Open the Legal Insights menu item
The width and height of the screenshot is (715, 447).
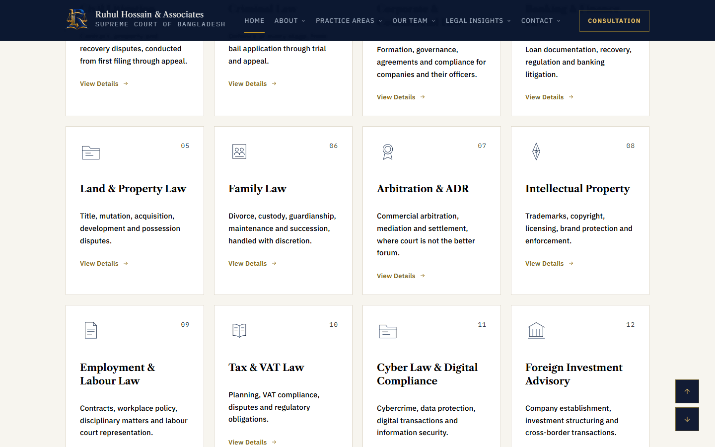point(474,20)
